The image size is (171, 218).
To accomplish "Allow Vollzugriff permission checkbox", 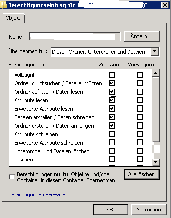I will coord(111,75).
